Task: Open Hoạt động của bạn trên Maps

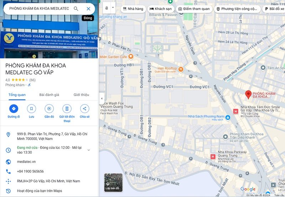Action: pyautogui.click(x=40, y=191)
